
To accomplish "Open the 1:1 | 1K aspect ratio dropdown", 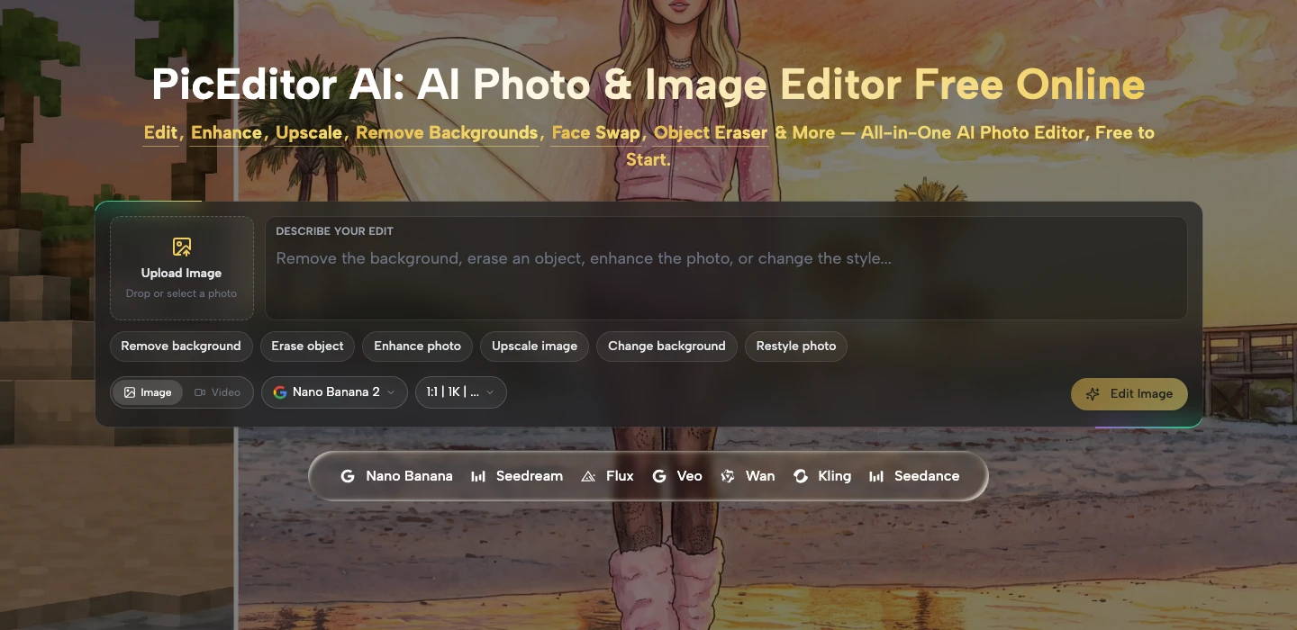I will [x=461, y=392].
